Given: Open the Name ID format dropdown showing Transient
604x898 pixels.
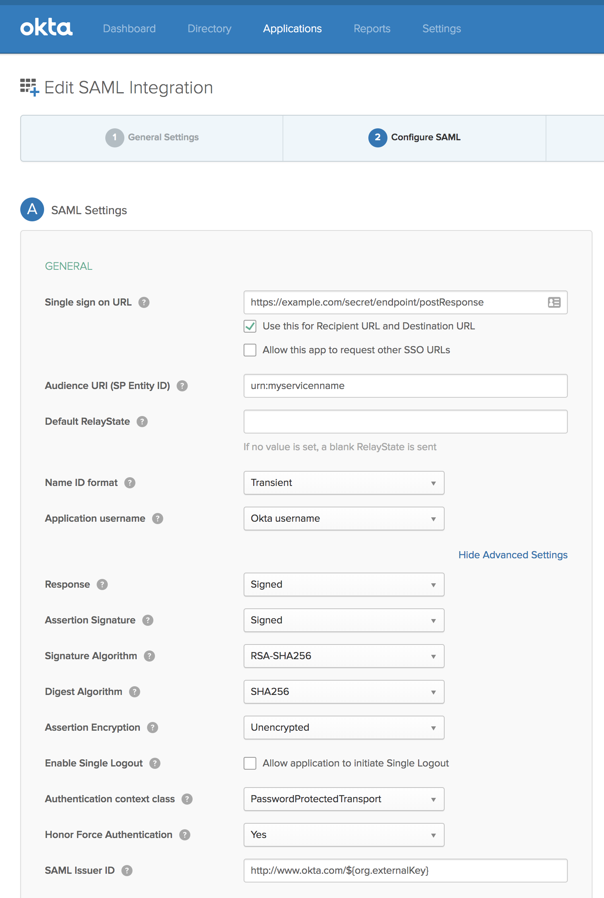Looking at the screenshot, I should (344, 483).
